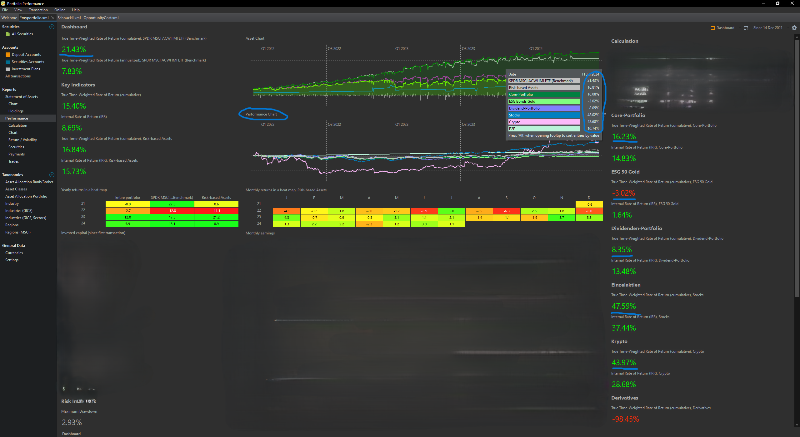
Task: Select the bottom Dashboard tab
Action: pos(71,434)
